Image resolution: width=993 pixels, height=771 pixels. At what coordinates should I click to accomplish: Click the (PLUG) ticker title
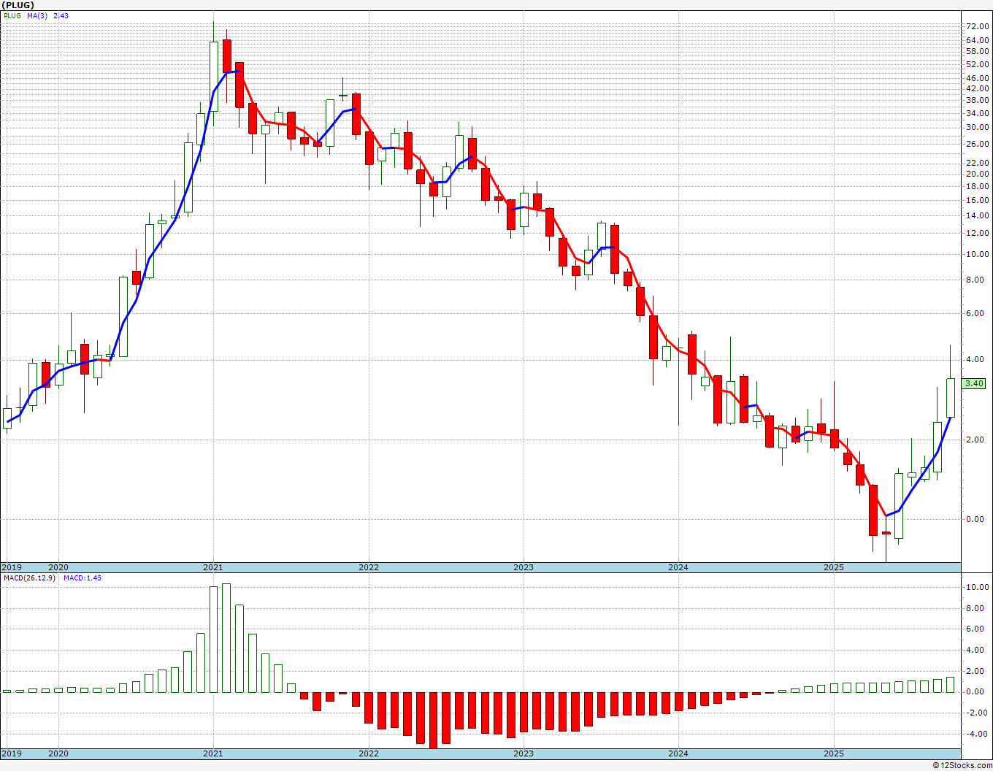[18, 5]
